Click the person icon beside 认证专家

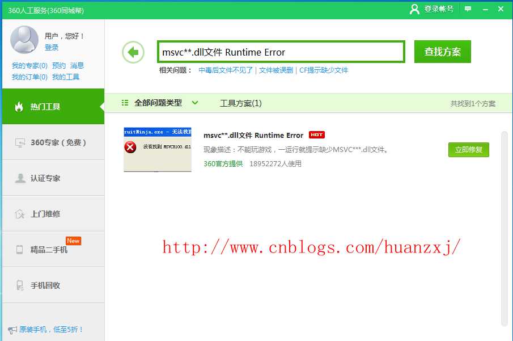pos(20,178)
